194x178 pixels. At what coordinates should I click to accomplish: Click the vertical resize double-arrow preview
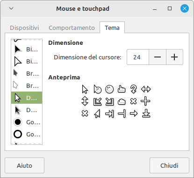85,101
